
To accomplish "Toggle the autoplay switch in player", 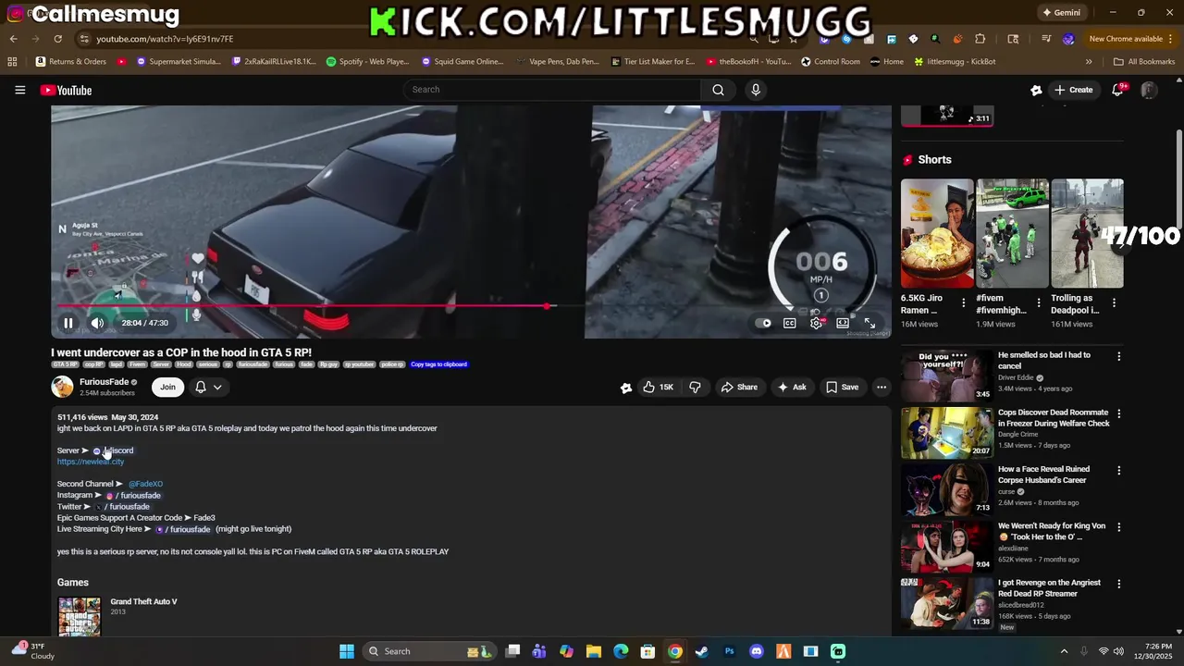I will coord(763,323).
